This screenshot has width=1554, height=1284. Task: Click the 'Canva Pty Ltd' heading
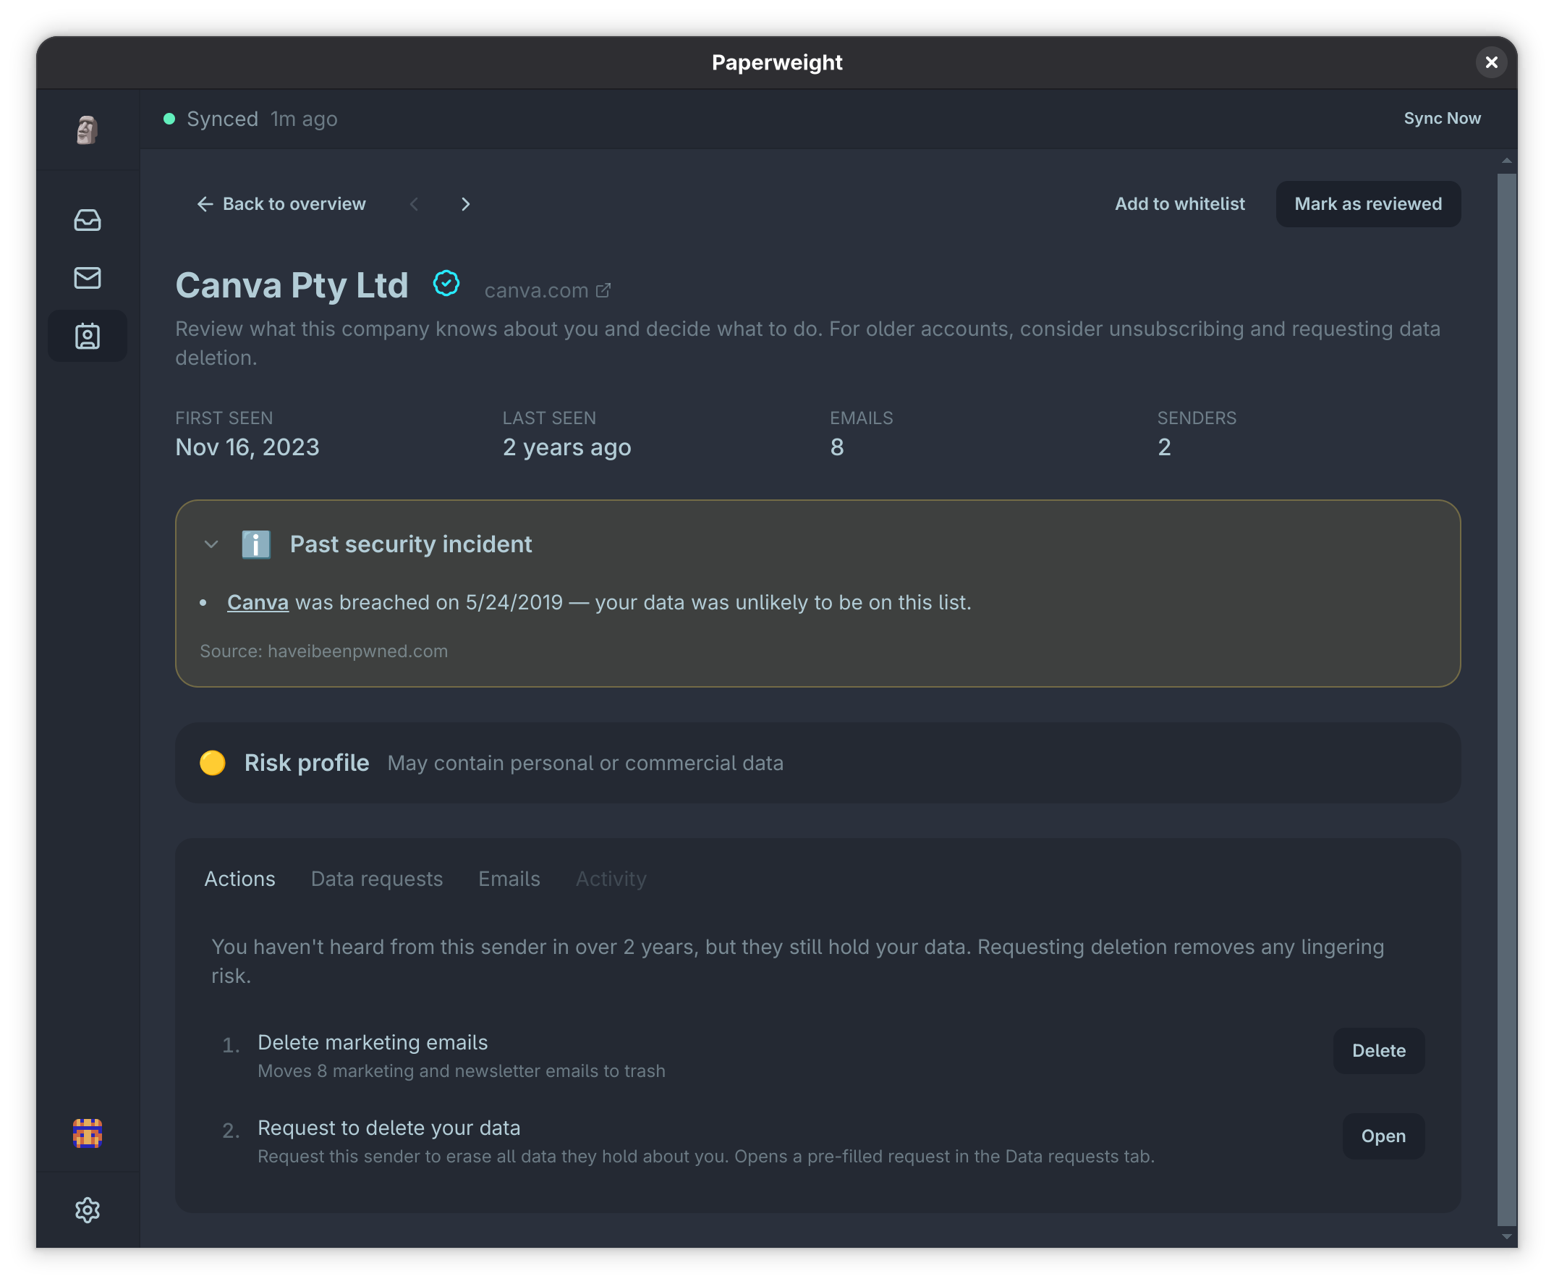click(292, 285)
